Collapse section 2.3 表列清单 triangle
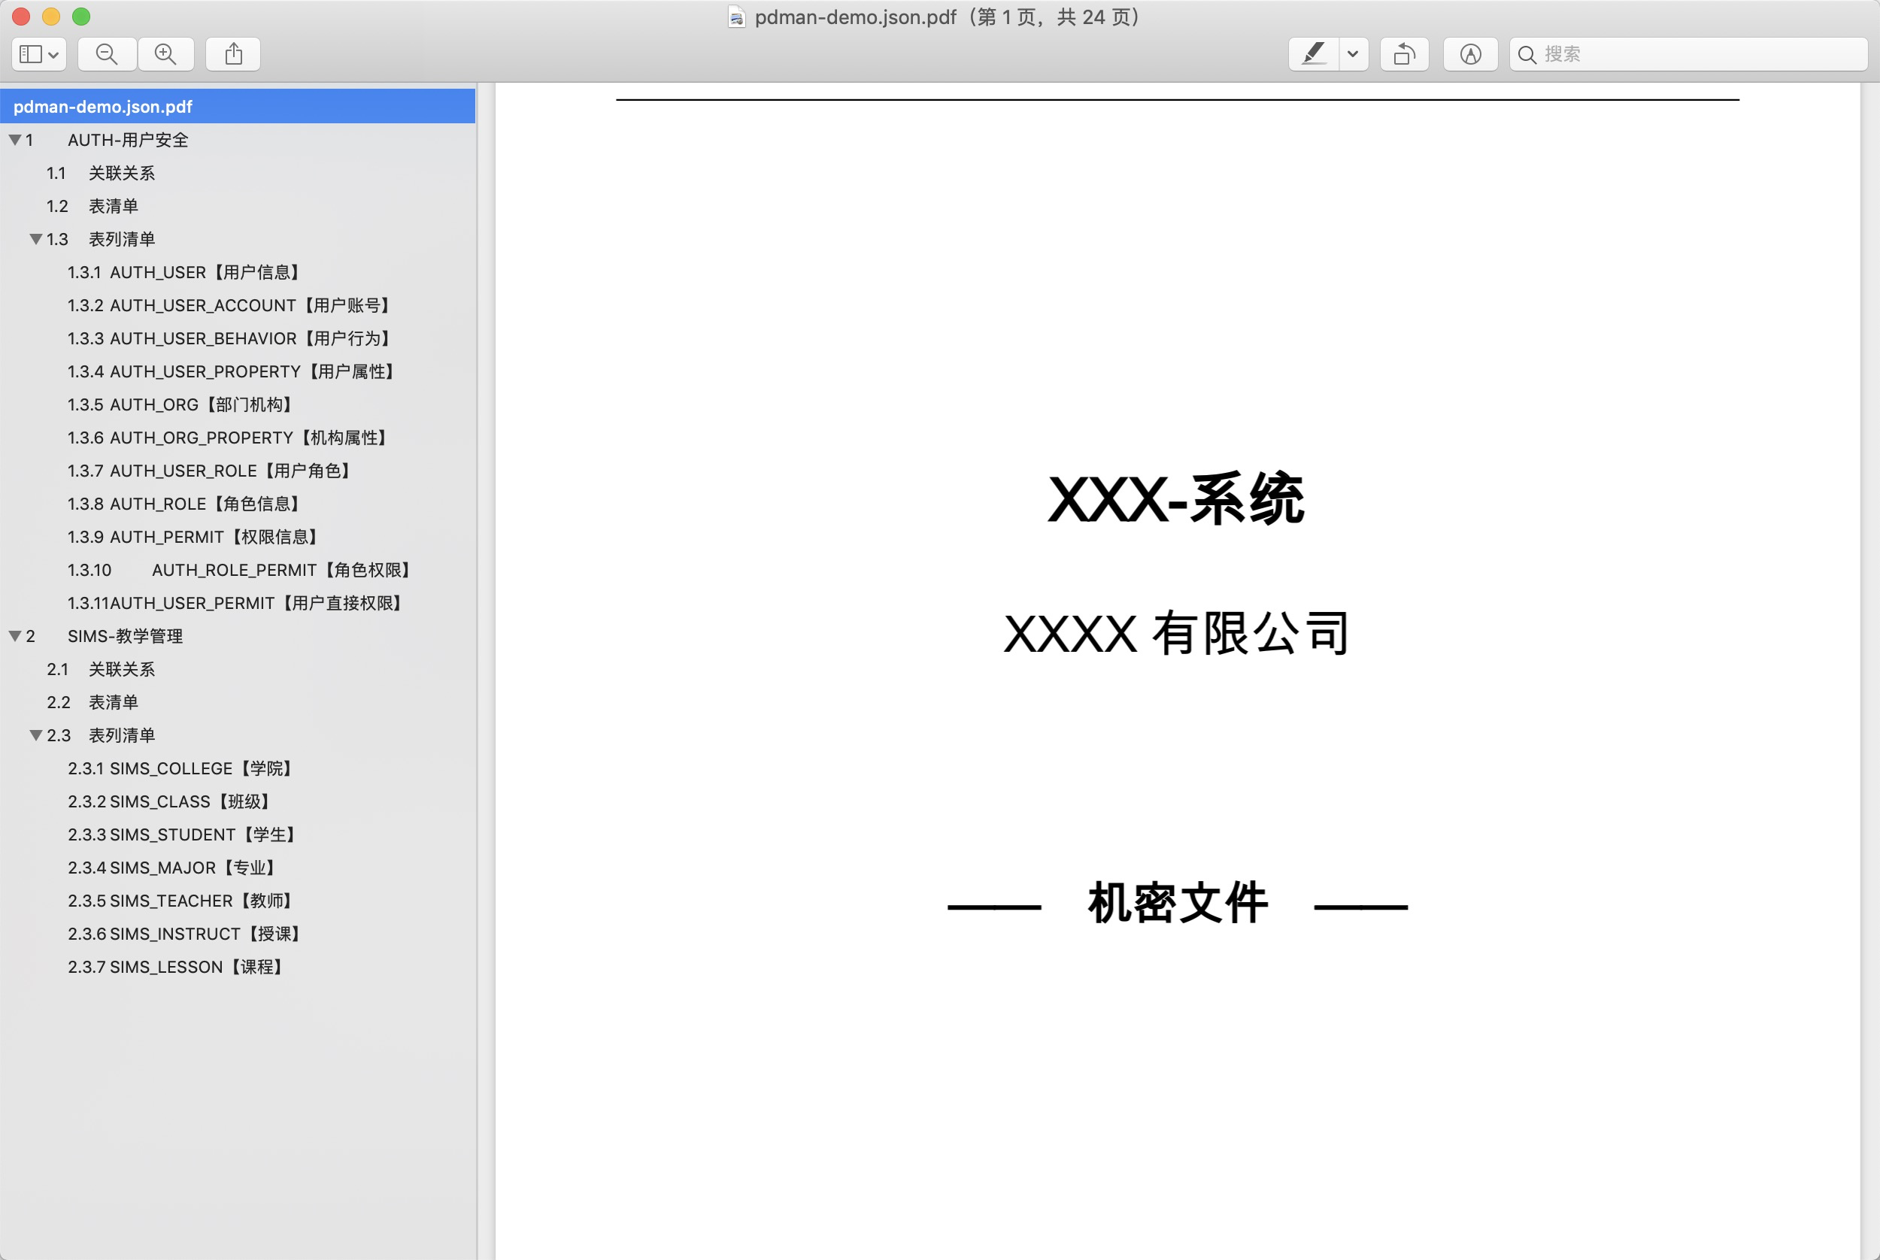The height and width of the screenshot is (1260, 1880). pyautogui.click(x=36, y=735)
